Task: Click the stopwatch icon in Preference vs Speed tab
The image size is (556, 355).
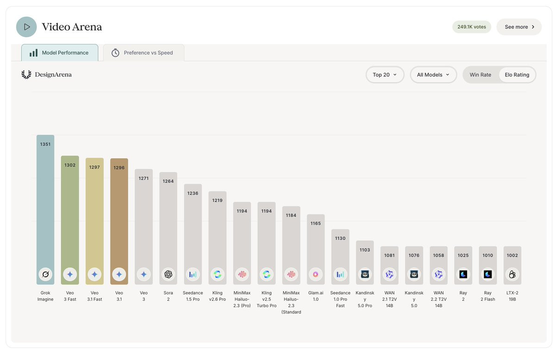Action: [115, 53]
